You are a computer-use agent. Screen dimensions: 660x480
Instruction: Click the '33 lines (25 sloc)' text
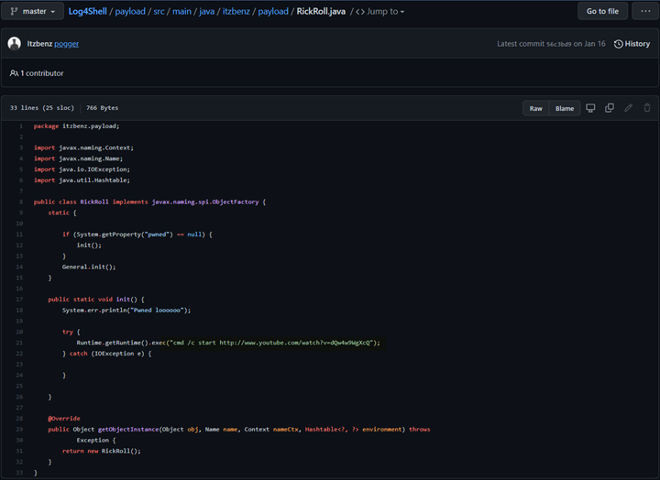(x=41, y=108)
